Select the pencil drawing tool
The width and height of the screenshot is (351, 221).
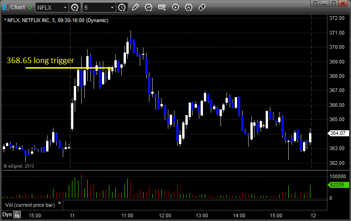tap(135, 7)
